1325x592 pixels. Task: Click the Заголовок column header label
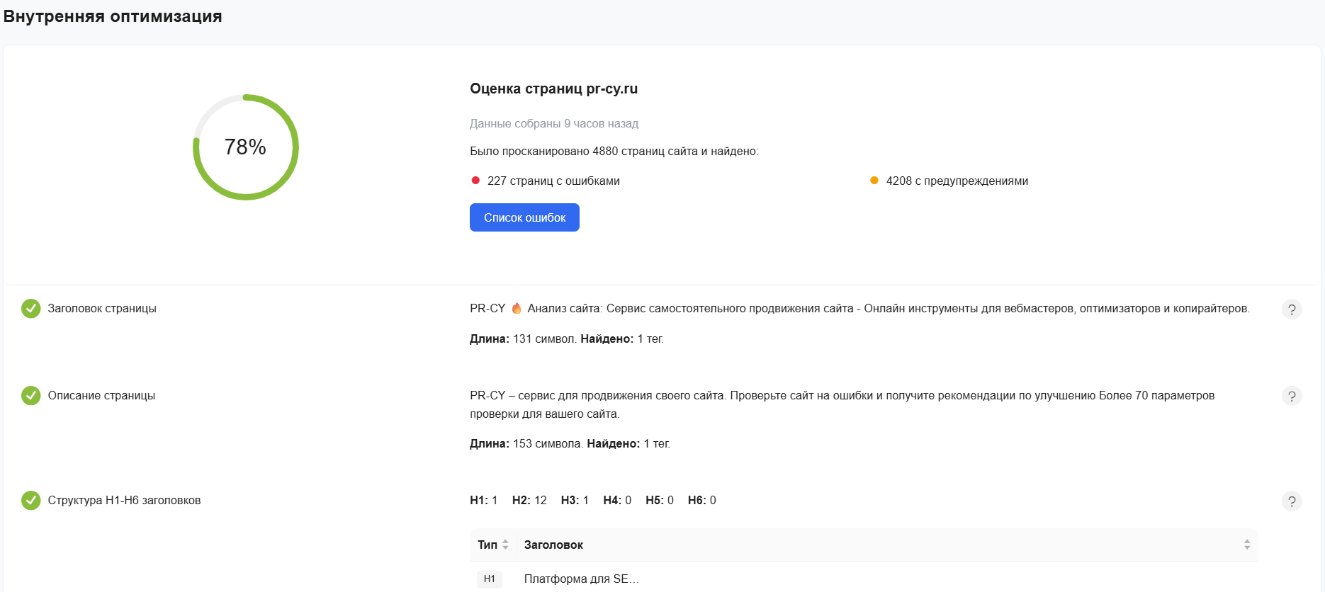tap(553, 545)
